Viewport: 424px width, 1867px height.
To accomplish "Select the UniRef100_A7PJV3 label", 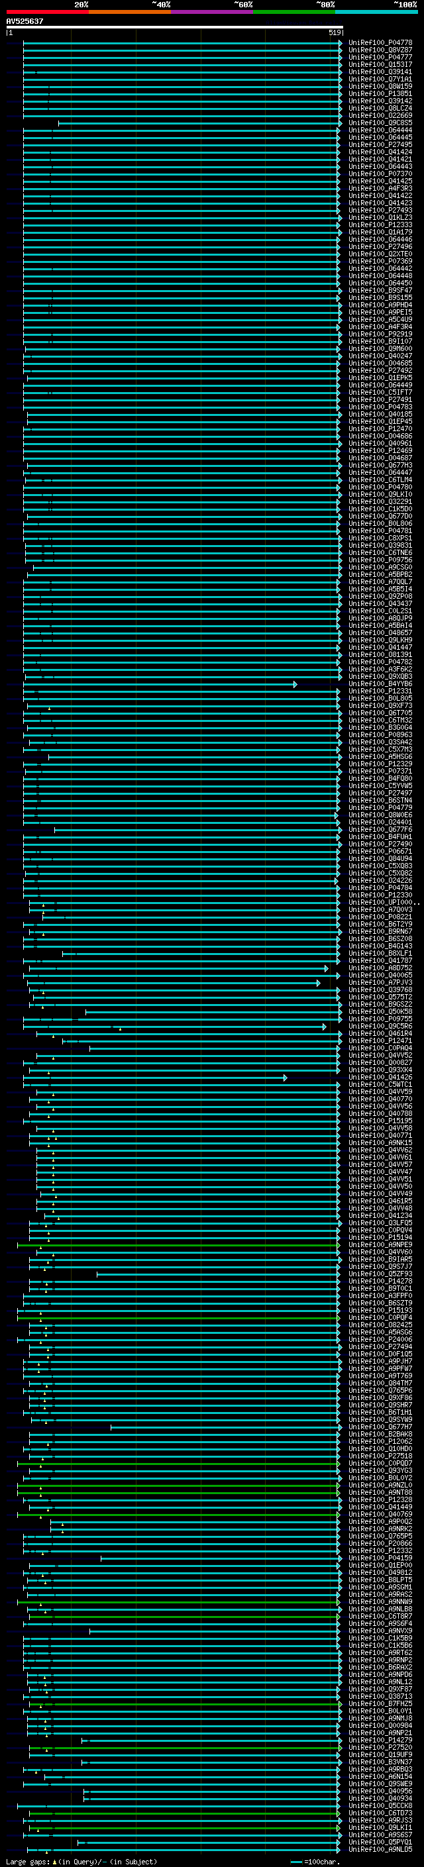I will click(x=380, y=982).
